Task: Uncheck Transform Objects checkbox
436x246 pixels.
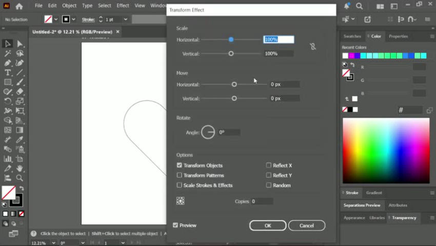Action: [180, 165]
